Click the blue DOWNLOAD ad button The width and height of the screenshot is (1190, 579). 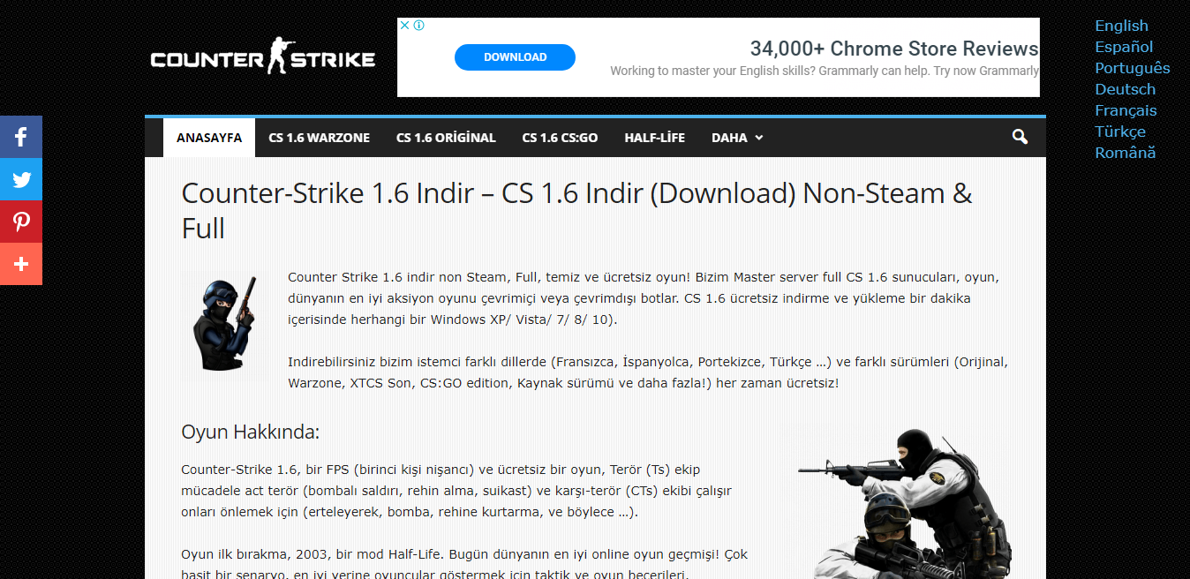(515, 57)
